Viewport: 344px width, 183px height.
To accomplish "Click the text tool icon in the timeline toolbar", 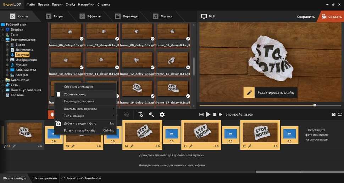I will (140, 114).
